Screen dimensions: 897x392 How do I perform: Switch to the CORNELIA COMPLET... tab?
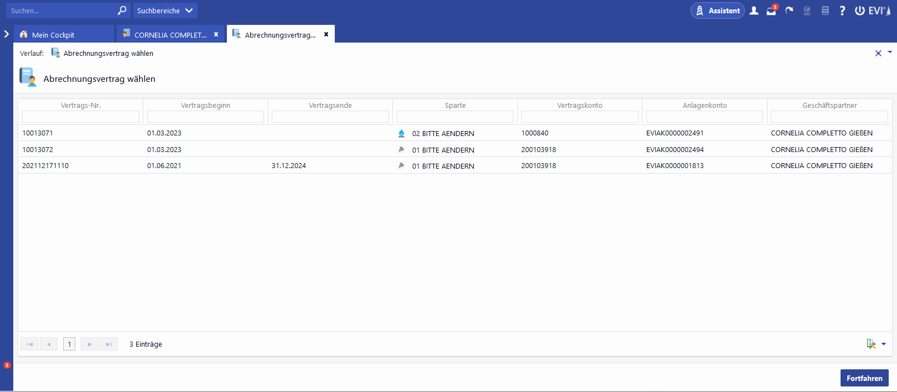(x=170, y=35)
